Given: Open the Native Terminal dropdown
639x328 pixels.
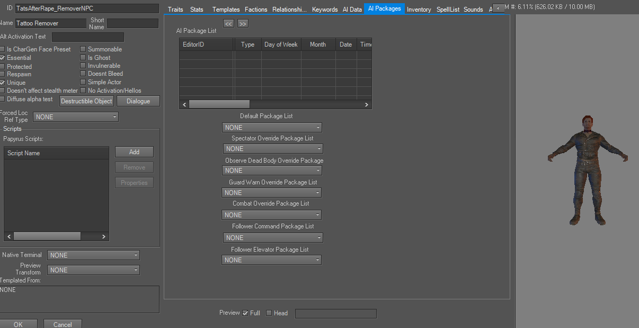Looking at the screenshot, I should 94,255.
